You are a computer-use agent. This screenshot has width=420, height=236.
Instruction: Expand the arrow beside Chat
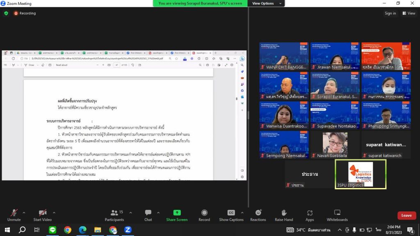pyautogui.click(x=158, y=213)
